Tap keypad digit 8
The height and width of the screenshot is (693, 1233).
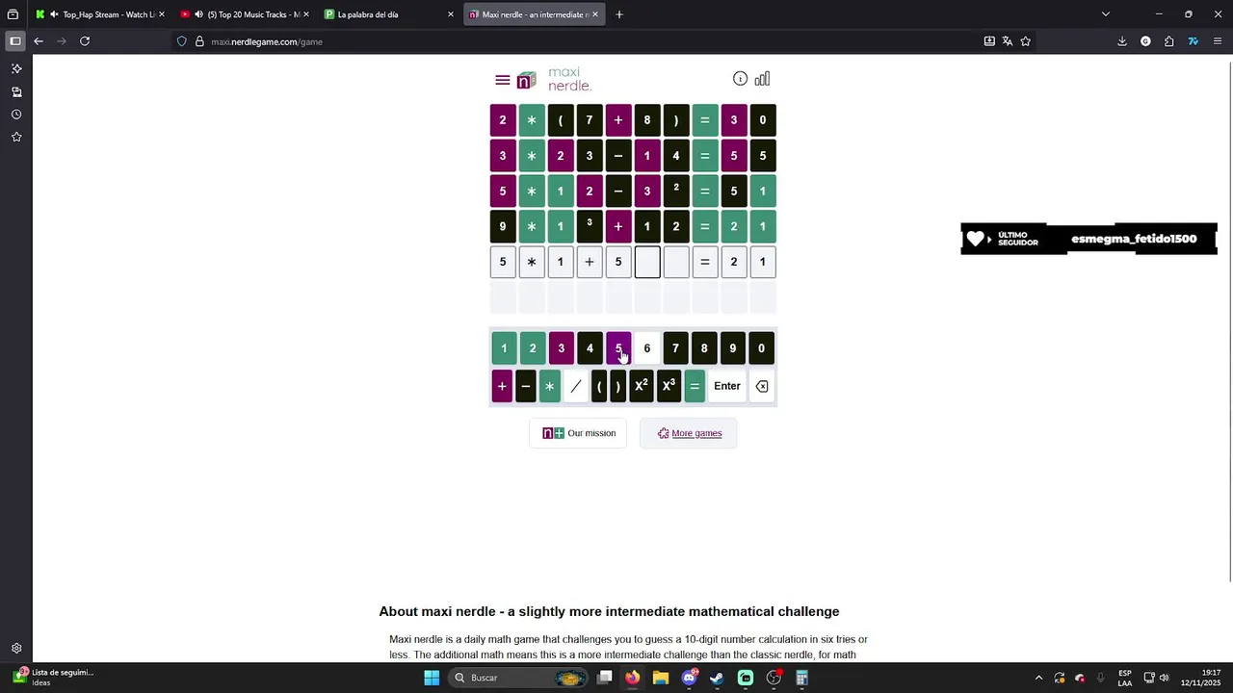point(704,348)
